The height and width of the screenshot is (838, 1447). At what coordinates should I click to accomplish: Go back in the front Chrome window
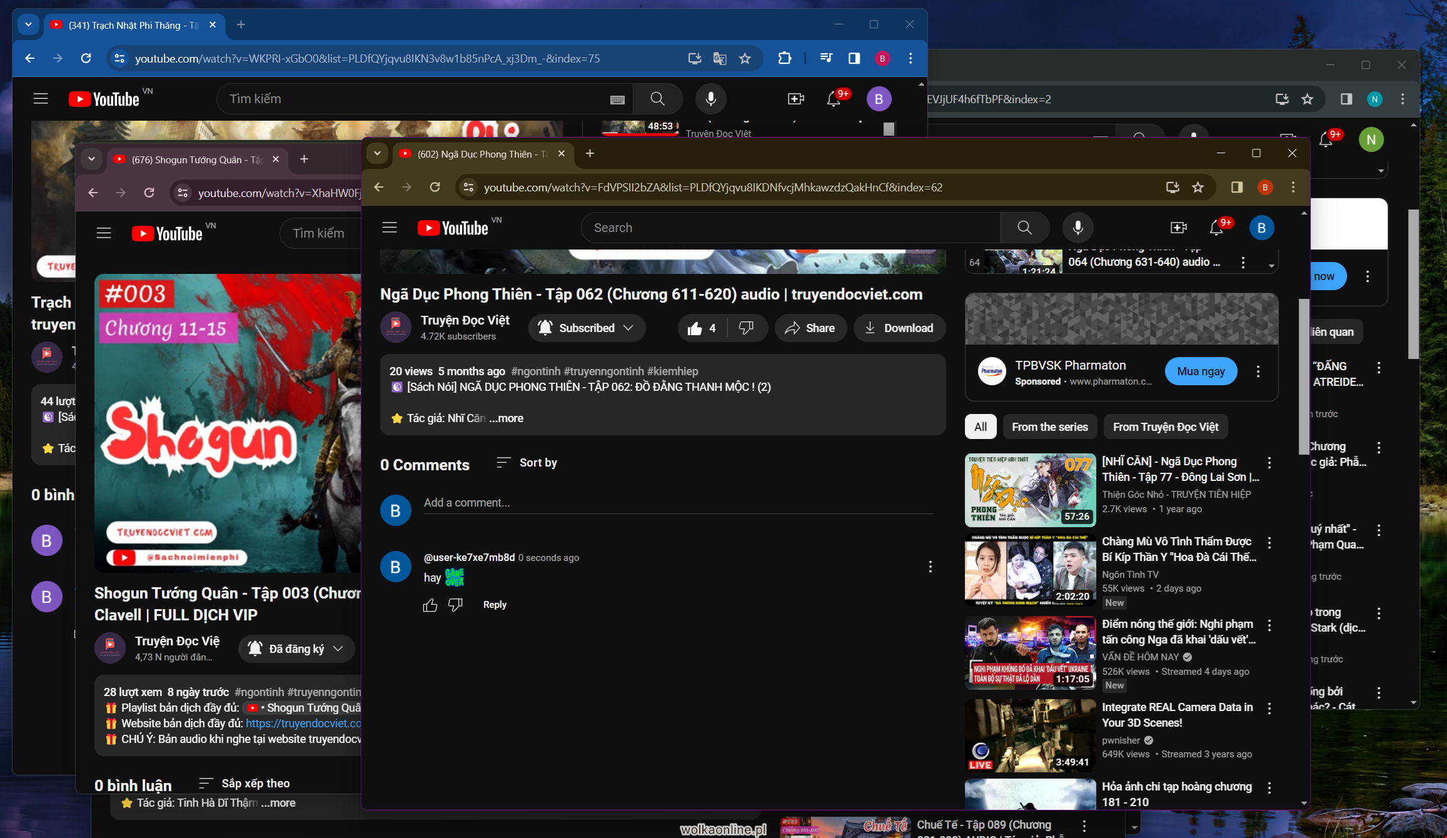pos(379,187)
